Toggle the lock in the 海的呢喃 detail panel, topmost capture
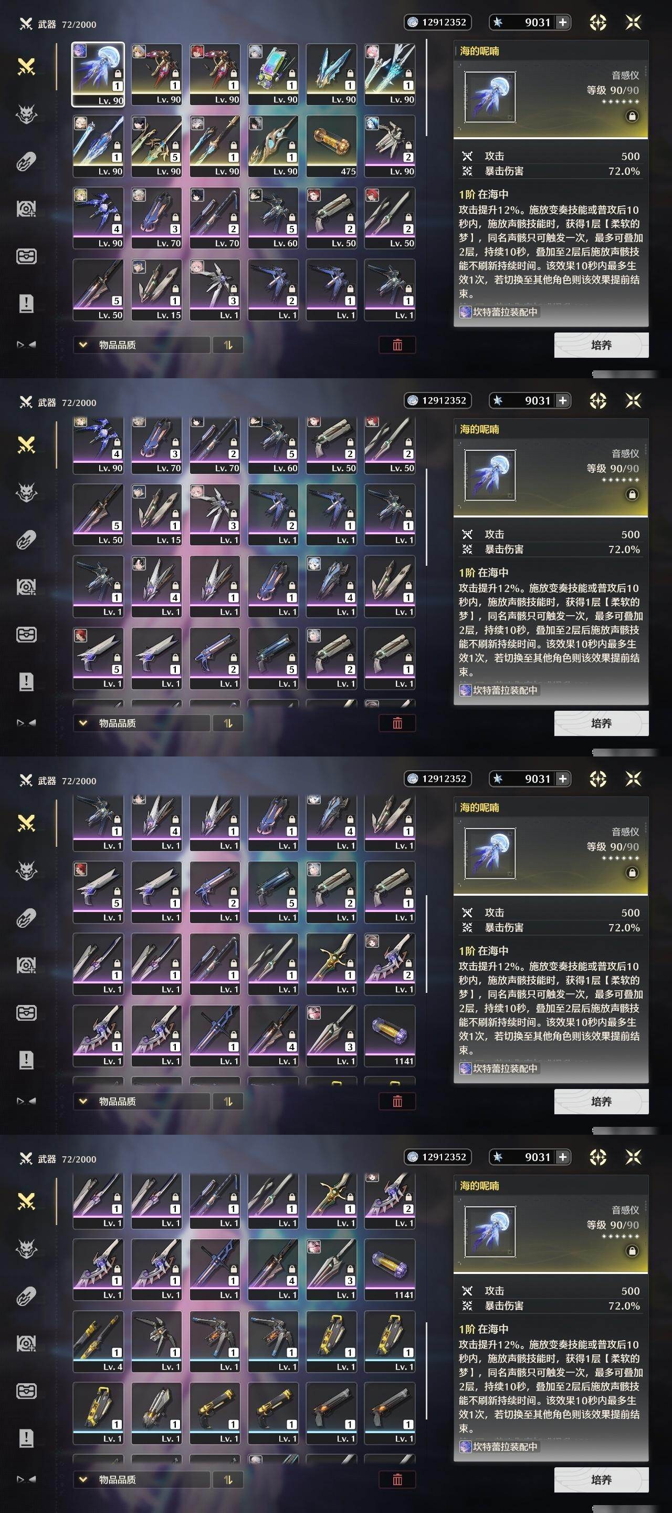 click(632, 116)
